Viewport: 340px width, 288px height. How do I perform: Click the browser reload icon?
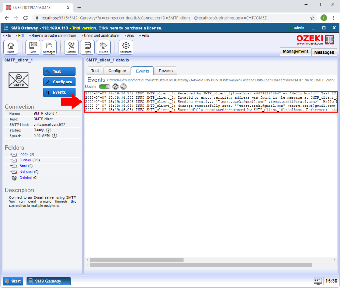[x=25, y=18]
